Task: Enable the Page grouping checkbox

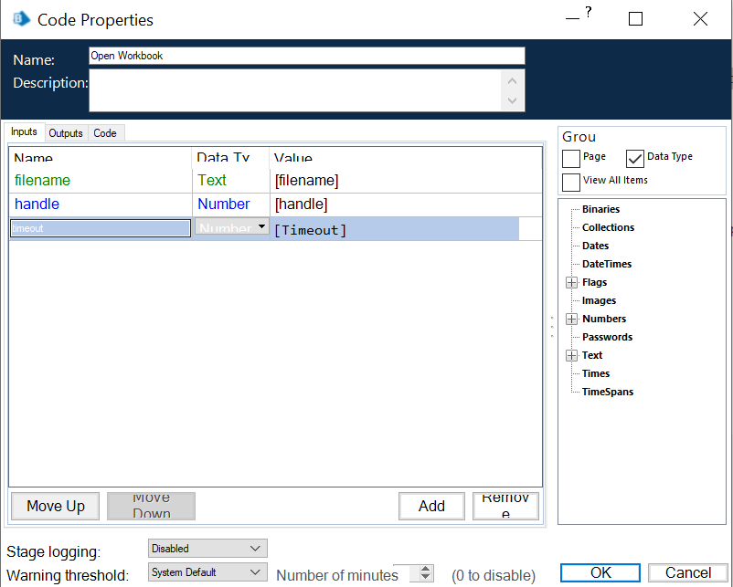Action: tap(571, 159)
